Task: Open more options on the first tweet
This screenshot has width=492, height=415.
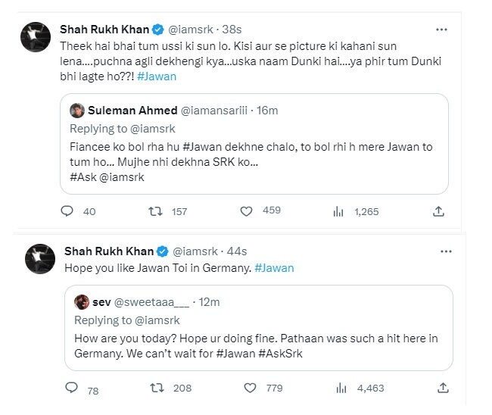Action: (x=441, y=30)
